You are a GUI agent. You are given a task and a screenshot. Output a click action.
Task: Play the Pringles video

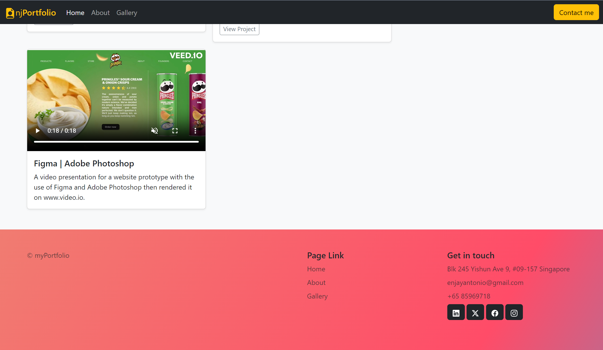tap(38, 131)
